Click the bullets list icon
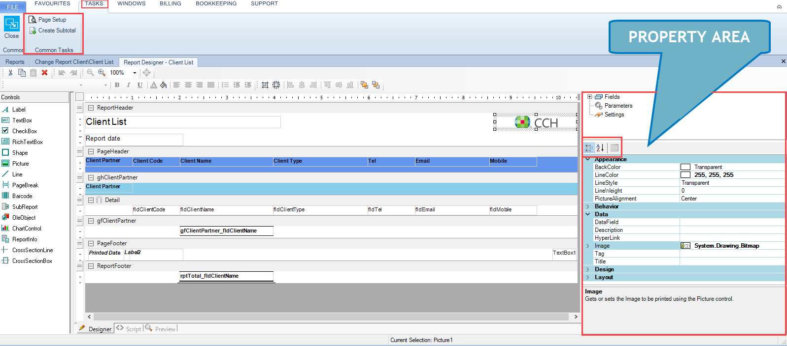This screenshot has height=346, width=787. (225, 85)
